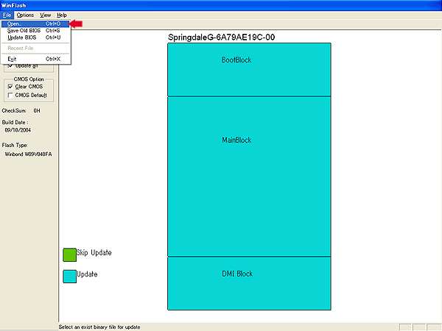
Task: Click the MainBlock region
Action: click(x=249, y=177)
